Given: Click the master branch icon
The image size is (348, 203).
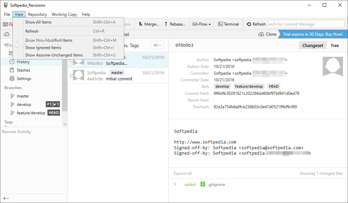Looking at the screenshot, I should pos(12,96).
